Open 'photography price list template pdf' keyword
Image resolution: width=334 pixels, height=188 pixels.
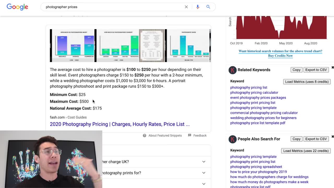click(258, 123)
